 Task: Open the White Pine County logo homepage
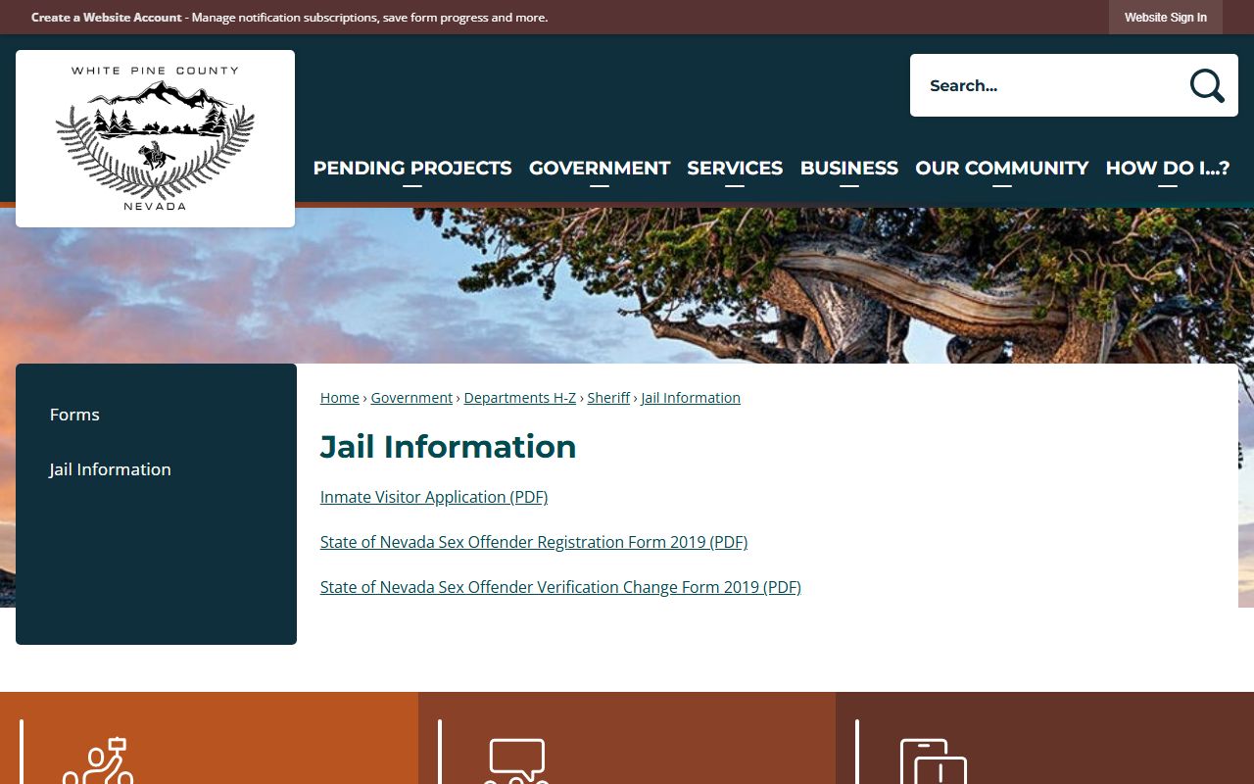click(155, 138)
